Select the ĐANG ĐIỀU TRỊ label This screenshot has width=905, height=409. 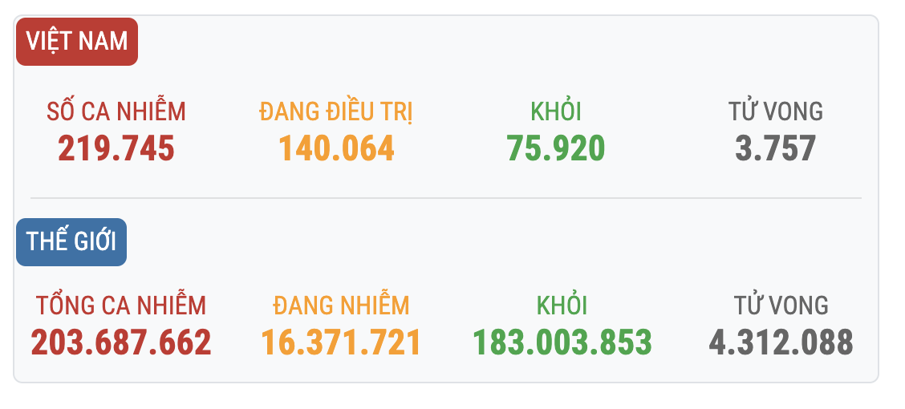(336, 111)
